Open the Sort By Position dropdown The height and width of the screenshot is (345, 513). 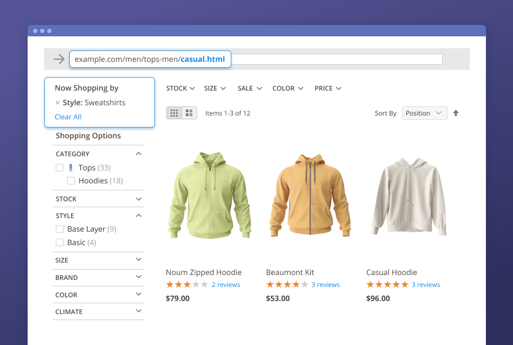point(424,113)
